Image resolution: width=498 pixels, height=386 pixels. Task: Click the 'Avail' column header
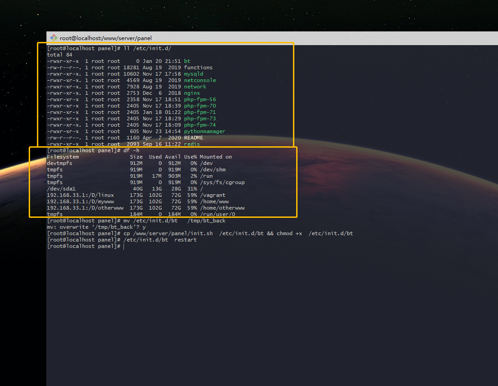coord(173,157)
